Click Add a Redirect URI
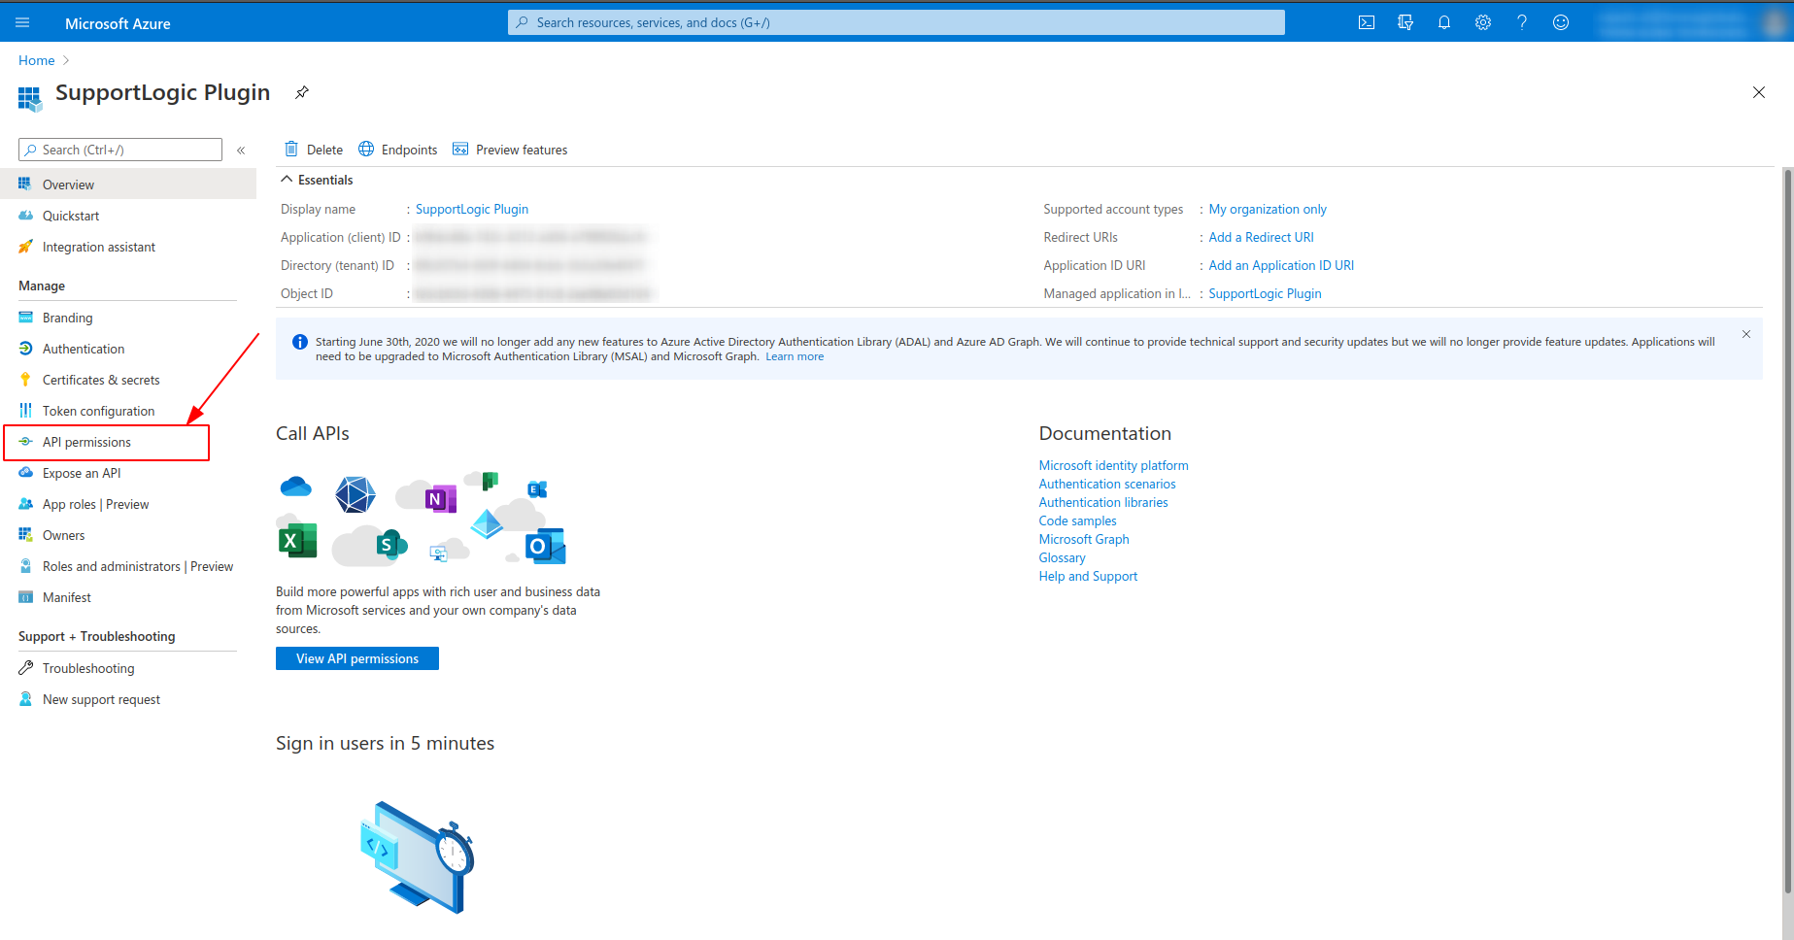1794x940 pixels. 1261,237
